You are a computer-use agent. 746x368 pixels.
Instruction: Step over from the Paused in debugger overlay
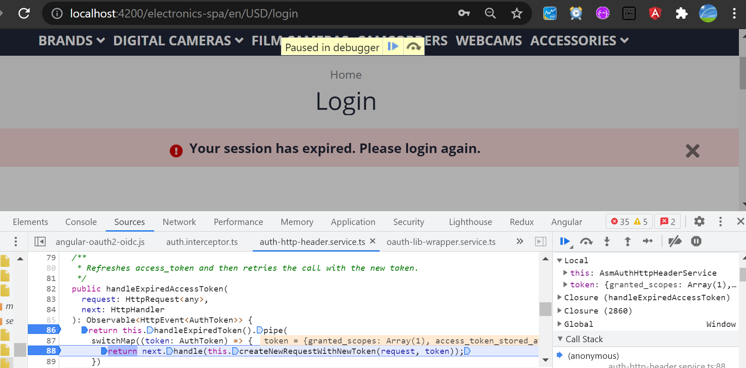[x=413, y=47]
